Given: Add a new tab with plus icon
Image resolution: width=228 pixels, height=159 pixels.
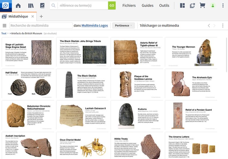Looking at the screenshot, I should (x=41, y=17).
